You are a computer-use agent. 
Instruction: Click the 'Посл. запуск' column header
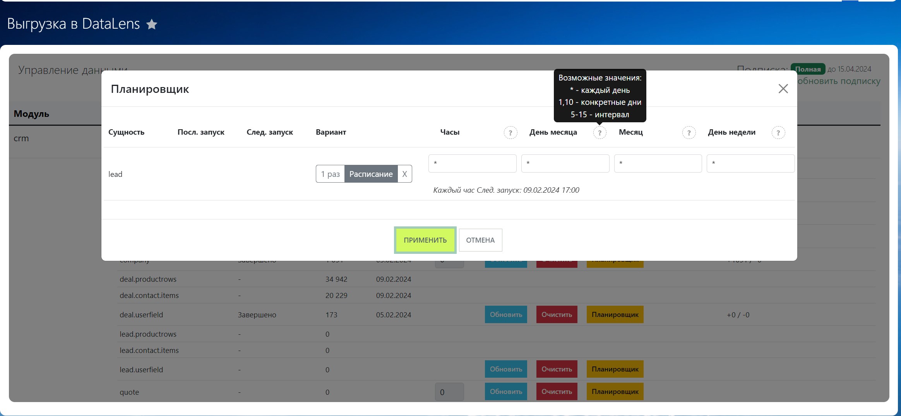tap(201, 132)
